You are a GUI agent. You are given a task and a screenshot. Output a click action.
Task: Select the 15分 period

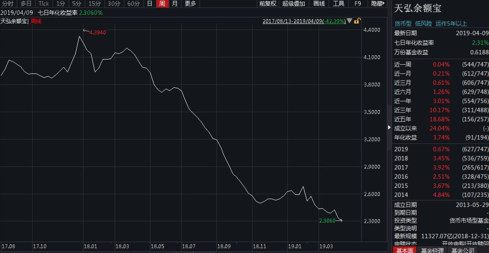(95, 4)
